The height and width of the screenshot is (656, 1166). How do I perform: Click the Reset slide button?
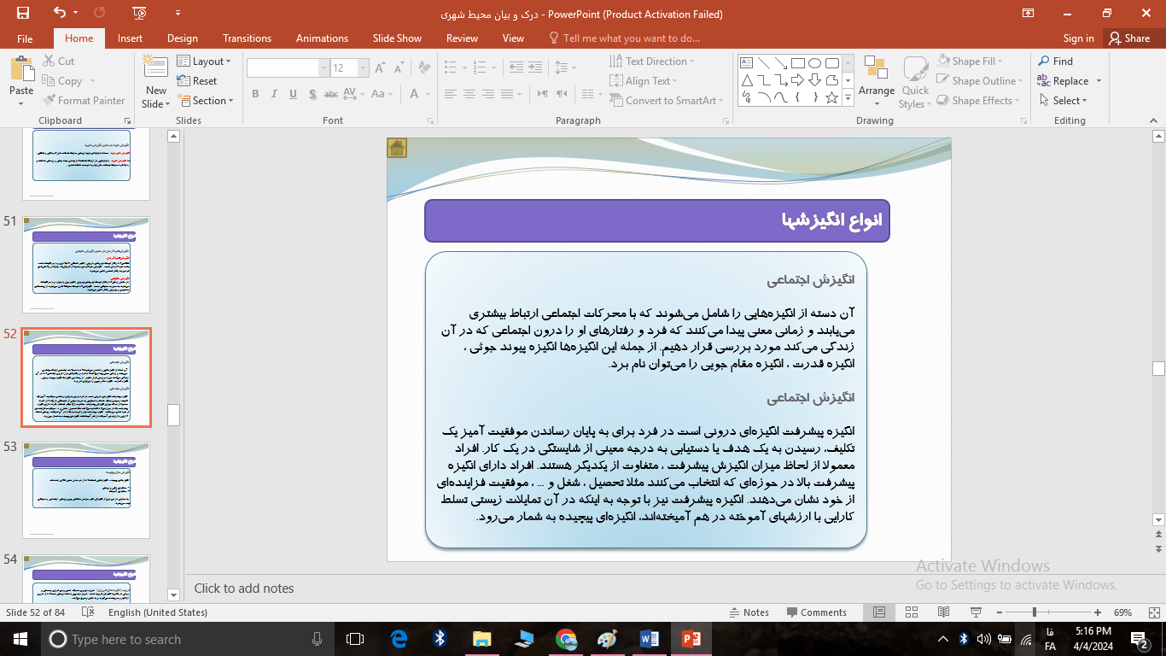[197, 81]
